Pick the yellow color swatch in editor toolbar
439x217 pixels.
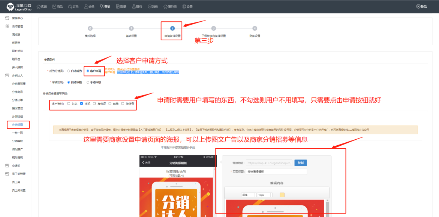282,195
